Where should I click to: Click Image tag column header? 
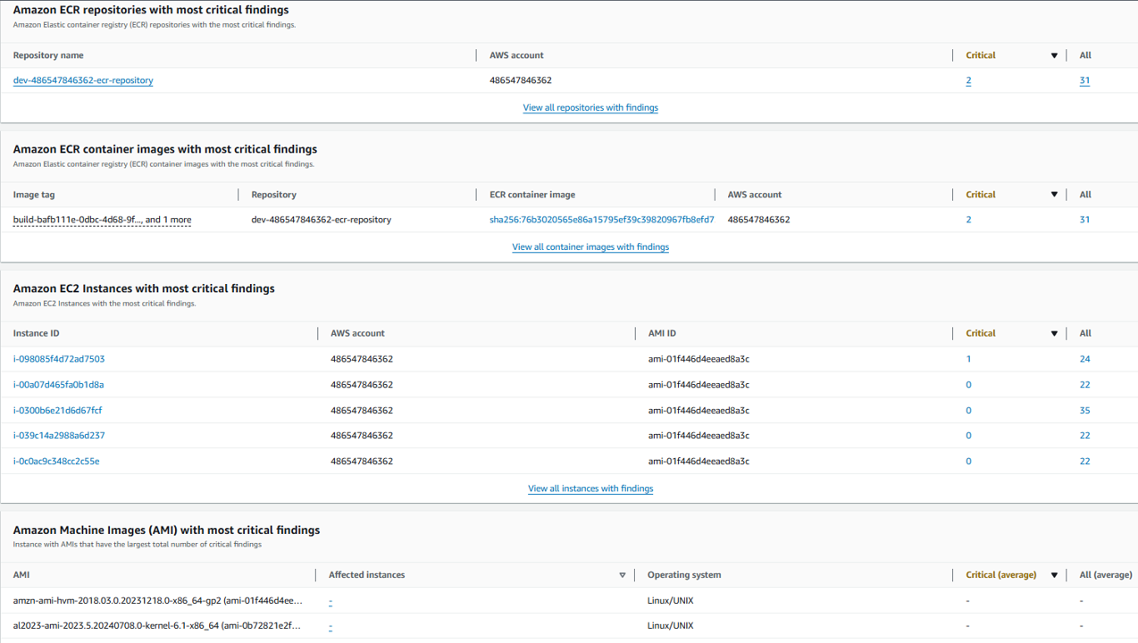tap(34, 195)
